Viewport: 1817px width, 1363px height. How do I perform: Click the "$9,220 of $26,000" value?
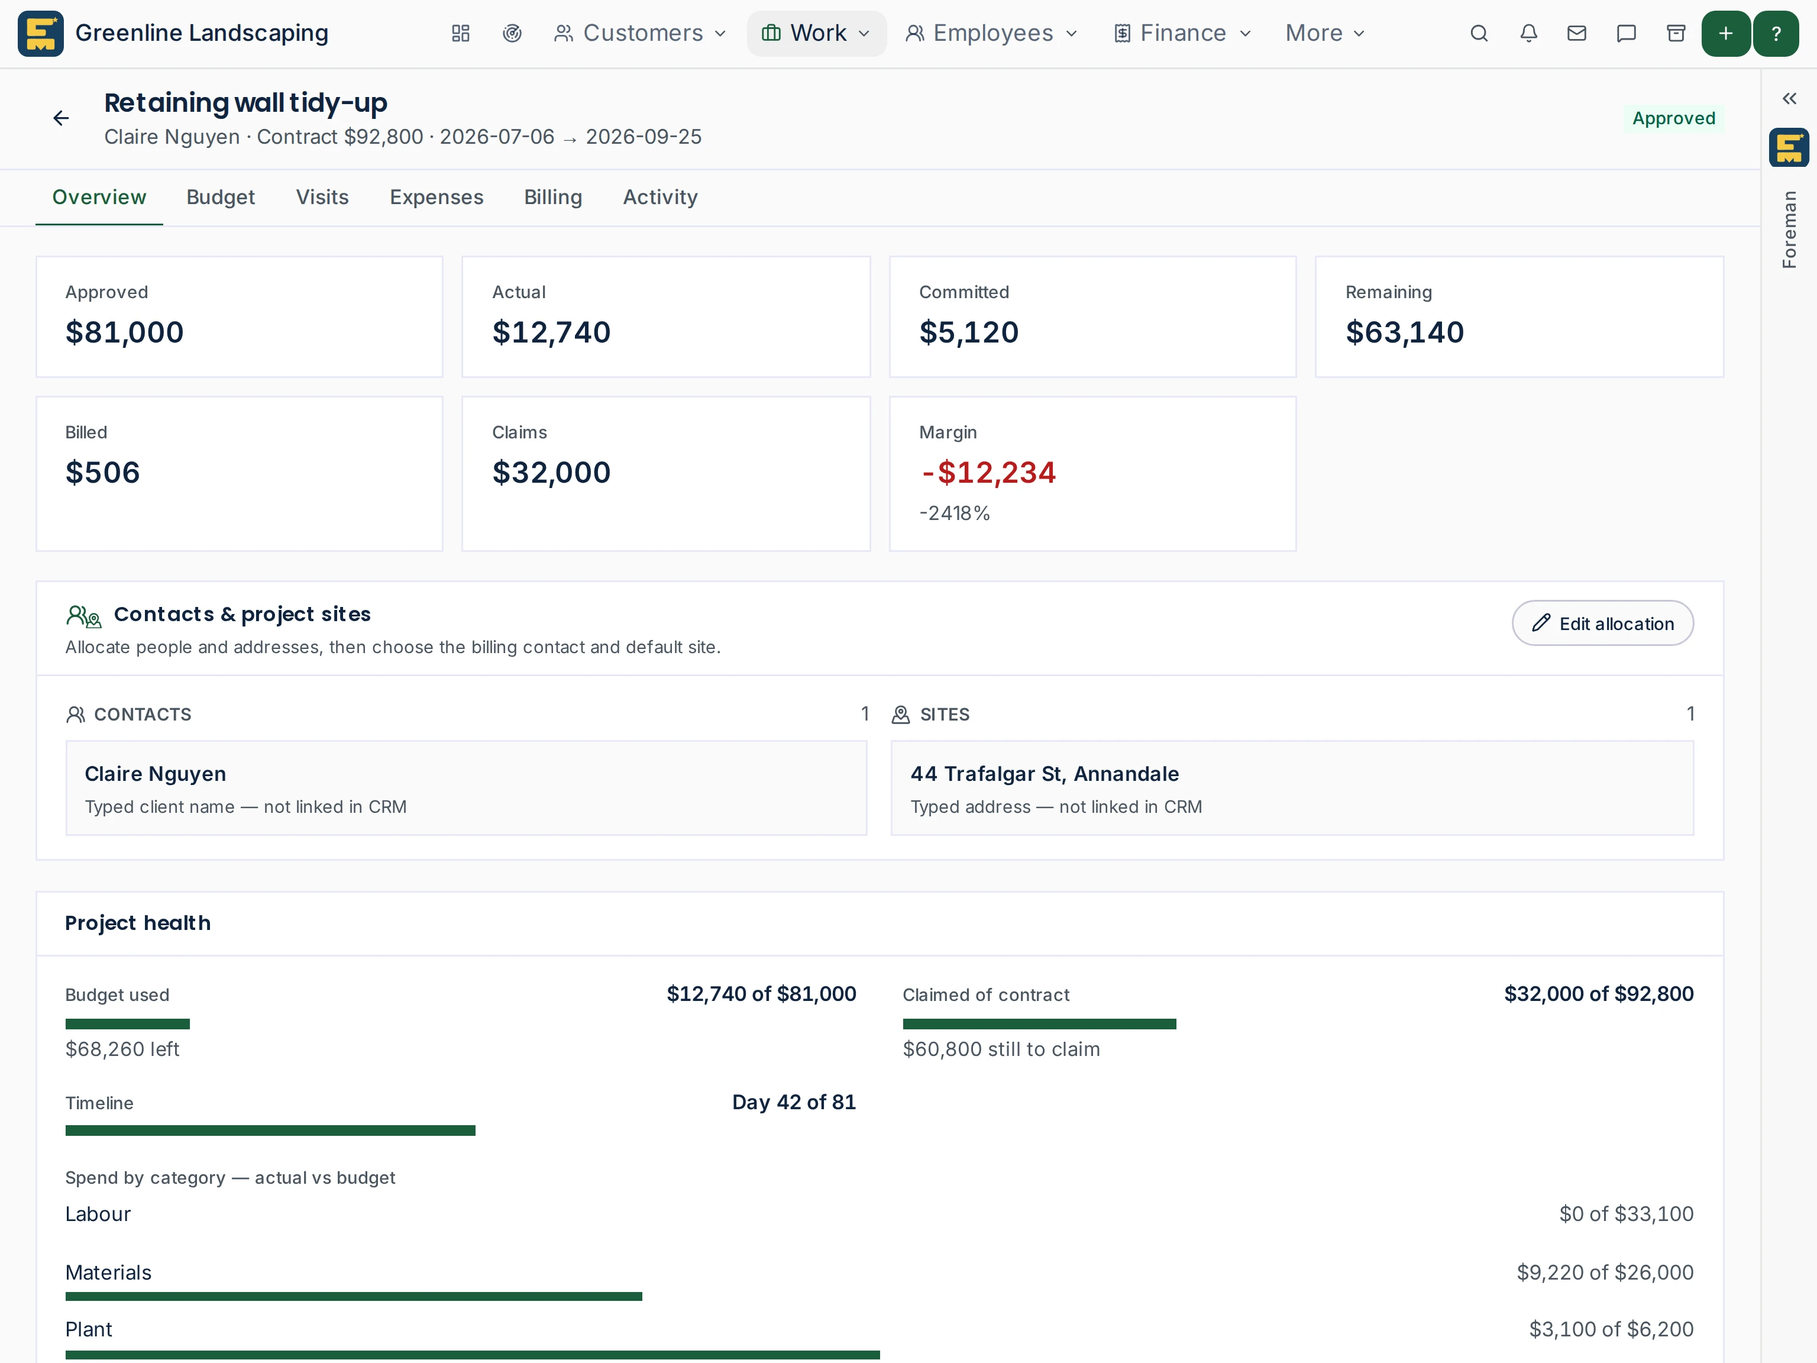pyautogui.click(x=1604, y=1272)
